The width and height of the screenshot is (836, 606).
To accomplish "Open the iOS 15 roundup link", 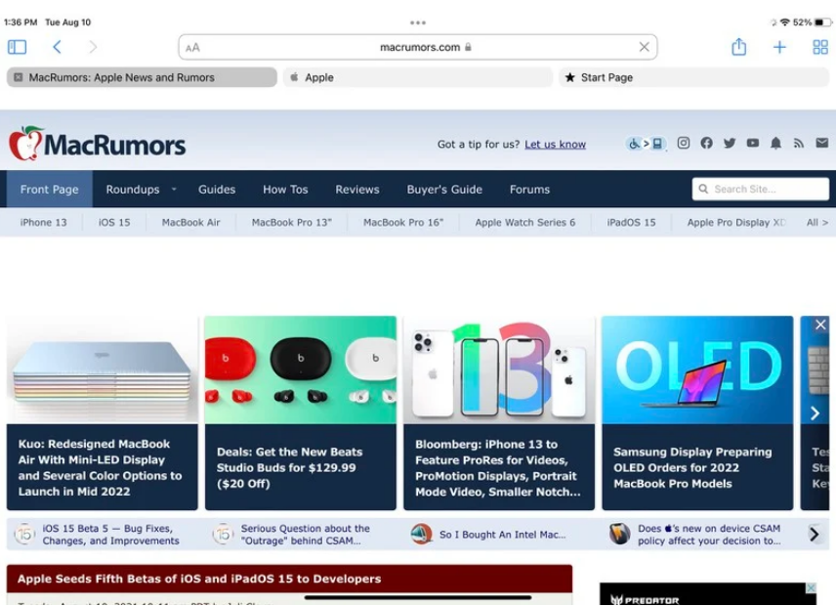I will pos(114,223).
